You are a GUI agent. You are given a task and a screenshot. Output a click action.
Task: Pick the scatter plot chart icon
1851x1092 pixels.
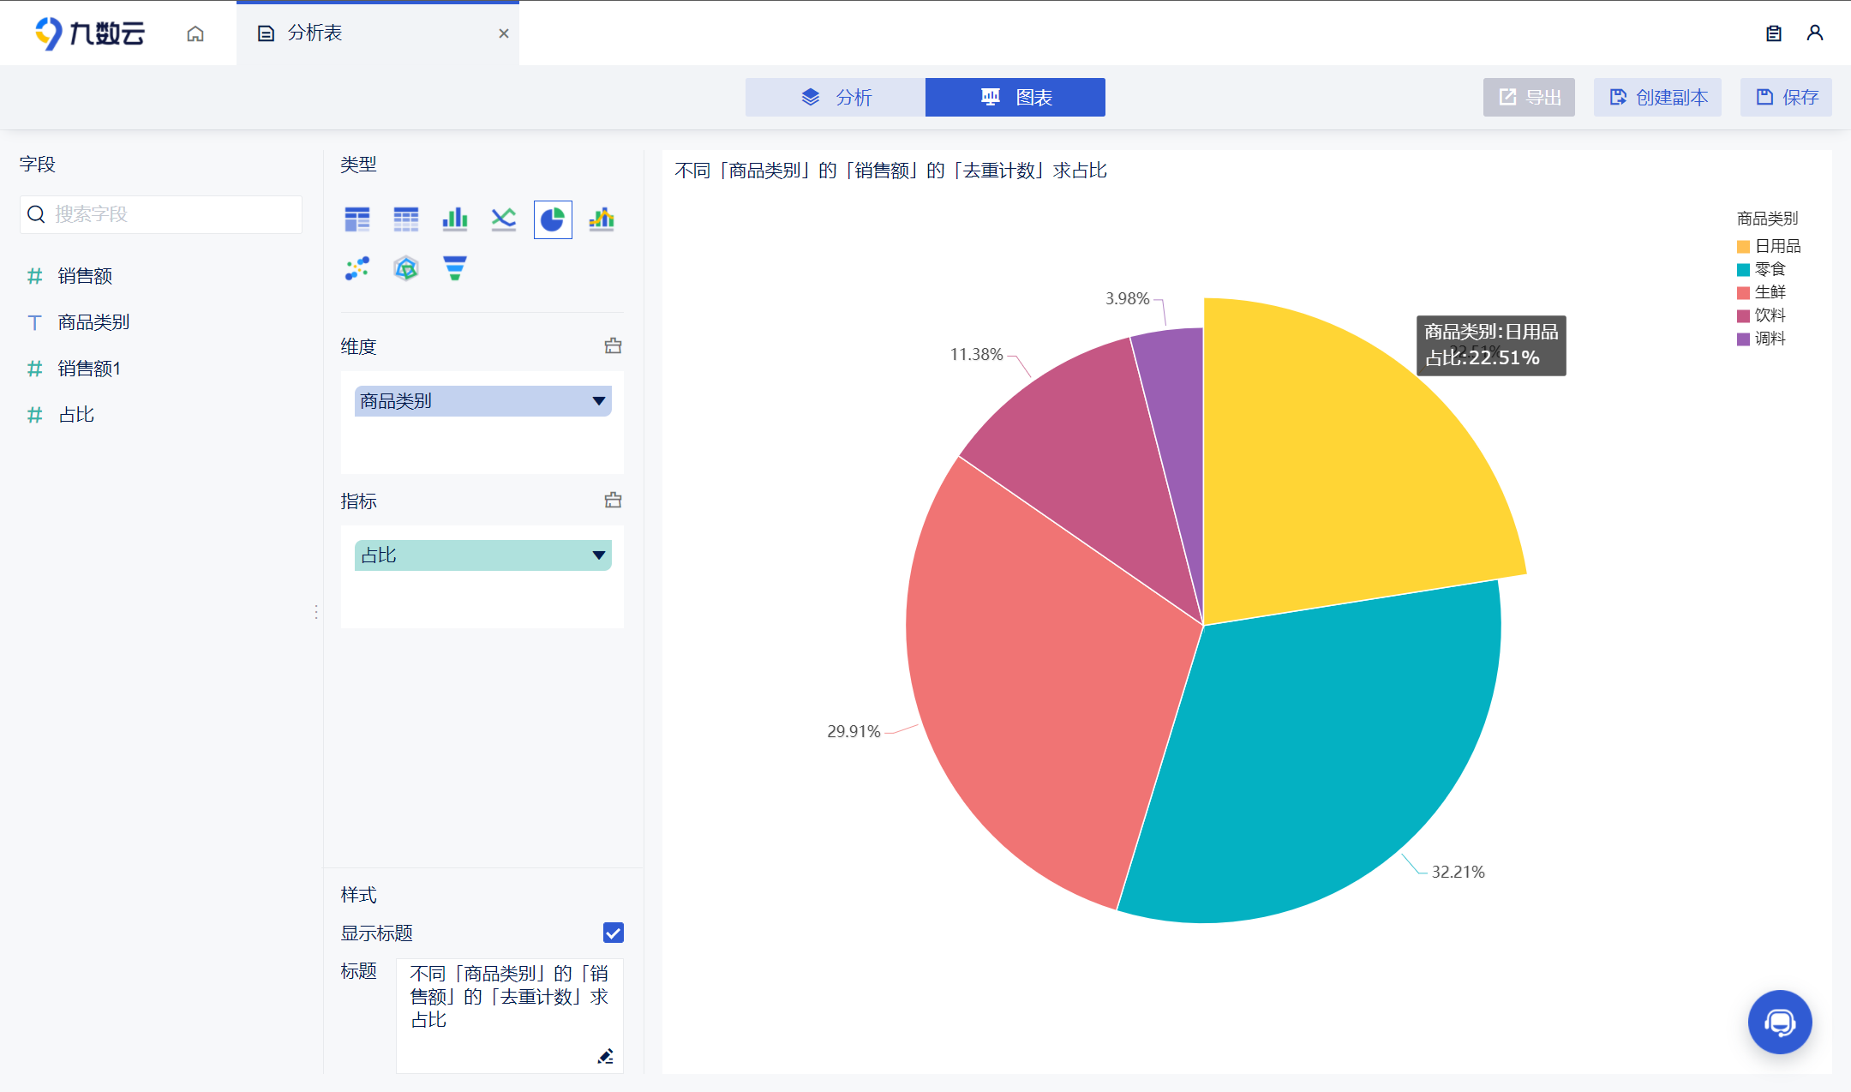(357, 268)
